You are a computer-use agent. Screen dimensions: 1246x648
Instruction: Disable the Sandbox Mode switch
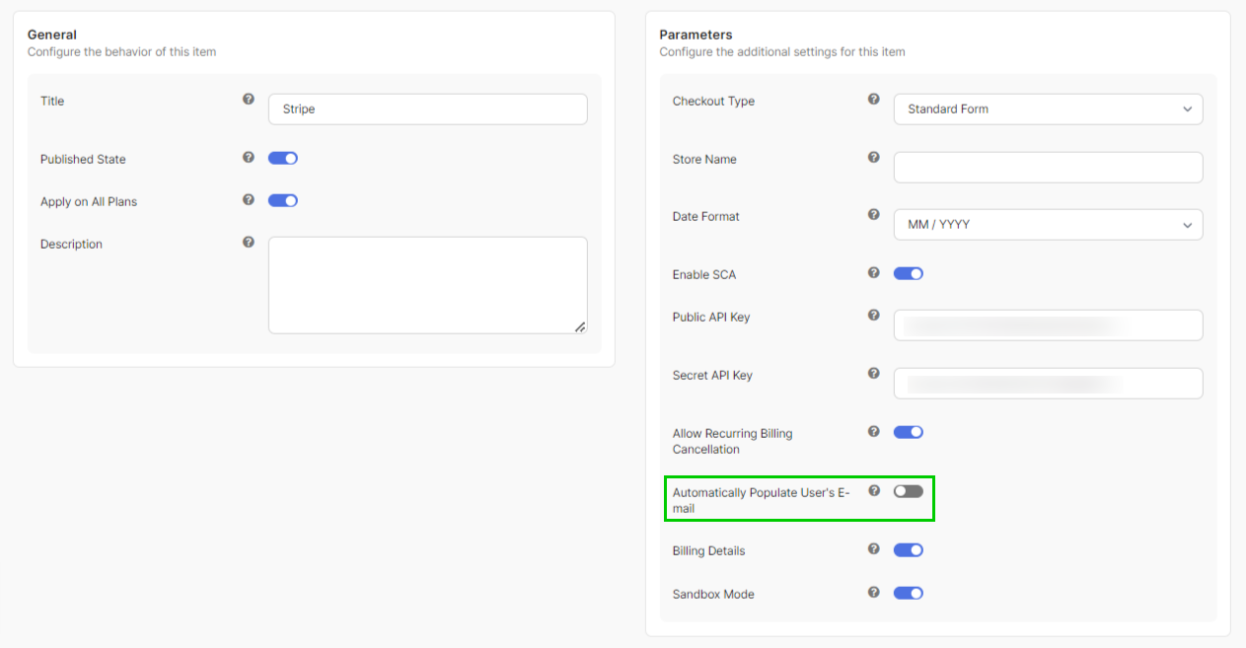click(x=909, y=593)
